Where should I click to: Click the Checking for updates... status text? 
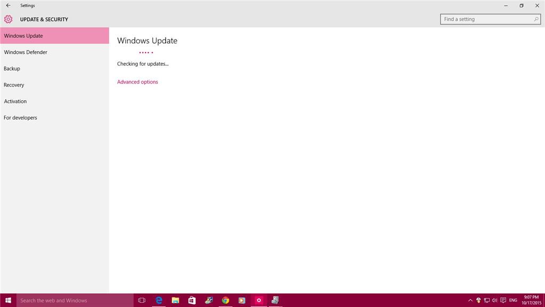click(143, 64)
